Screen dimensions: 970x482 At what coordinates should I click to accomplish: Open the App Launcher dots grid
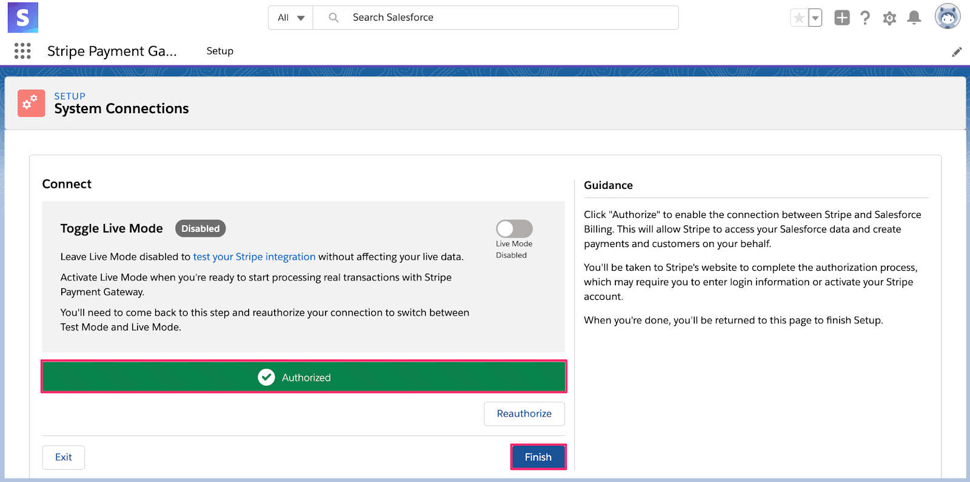pyautogui.click(x=22, y=51)
